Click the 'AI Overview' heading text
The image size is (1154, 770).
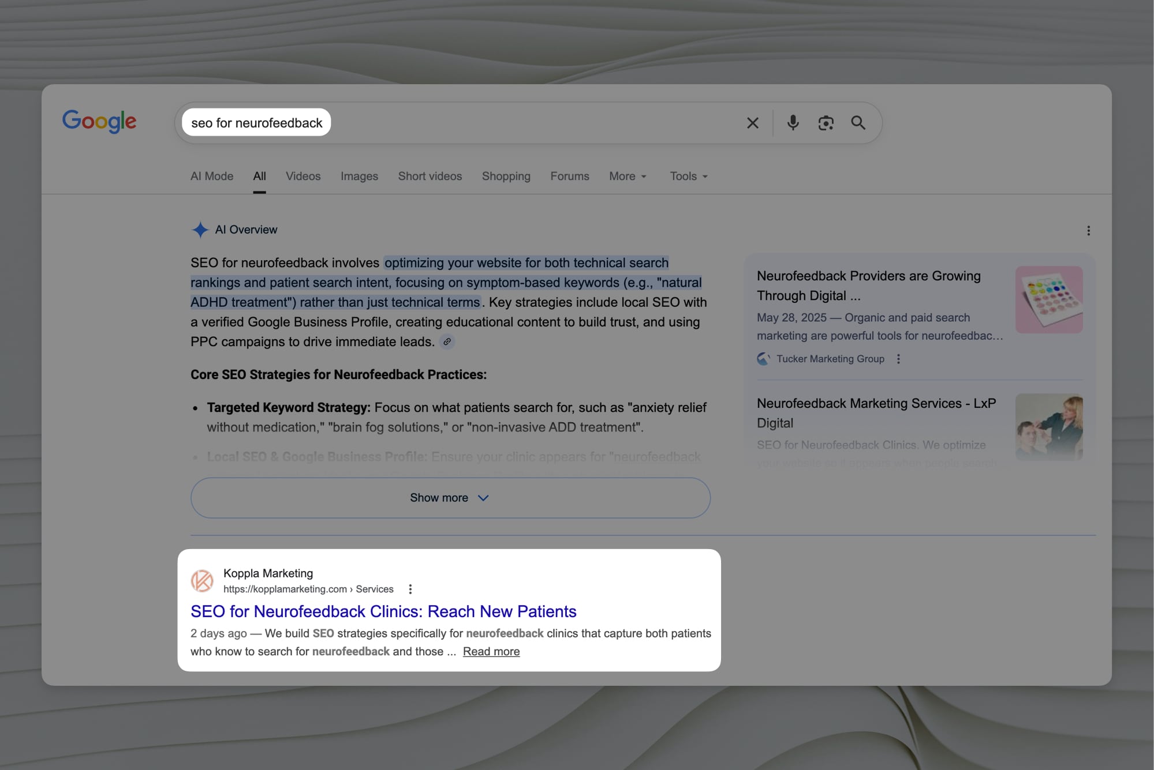(246, 230)
